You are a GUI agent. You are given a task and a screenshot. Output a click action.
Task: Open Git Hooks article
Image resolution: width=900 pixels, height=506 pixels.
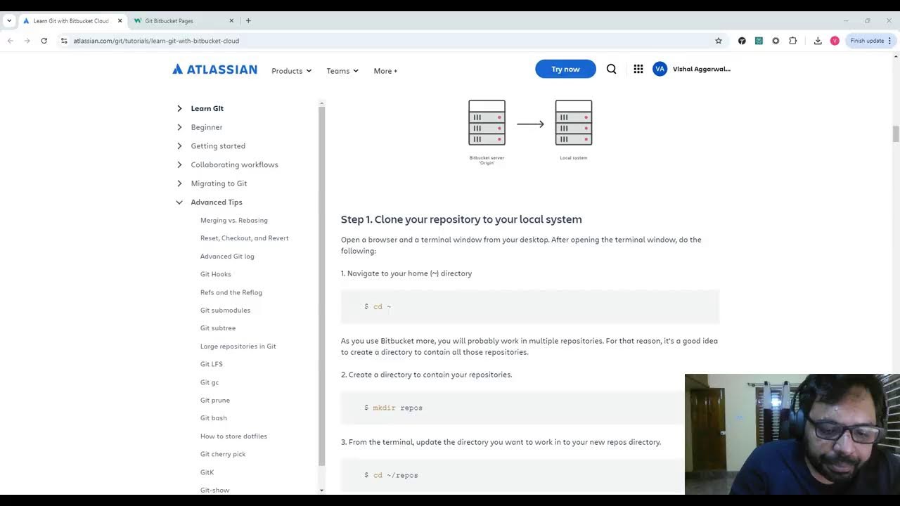point(215,274)
